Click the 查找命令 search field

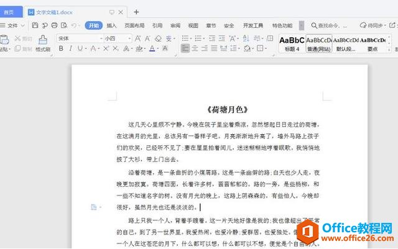[x=329, y=25]
